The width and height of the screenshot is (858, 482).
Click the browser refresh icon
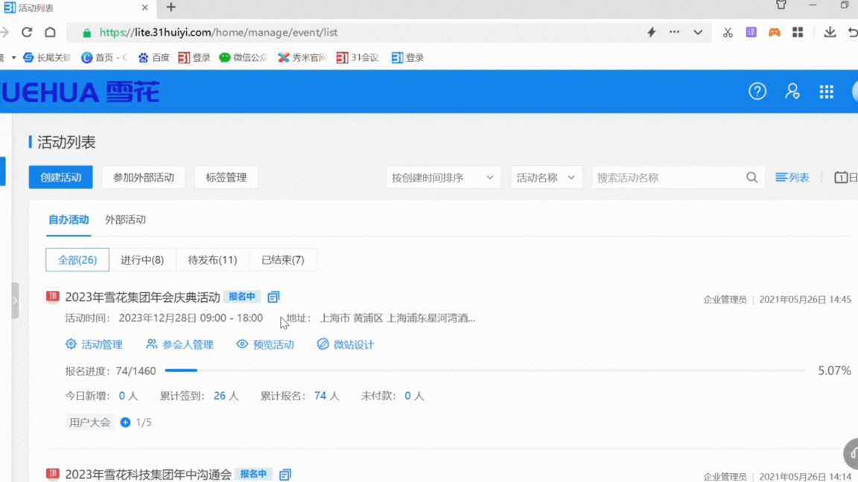coord(27,32)
